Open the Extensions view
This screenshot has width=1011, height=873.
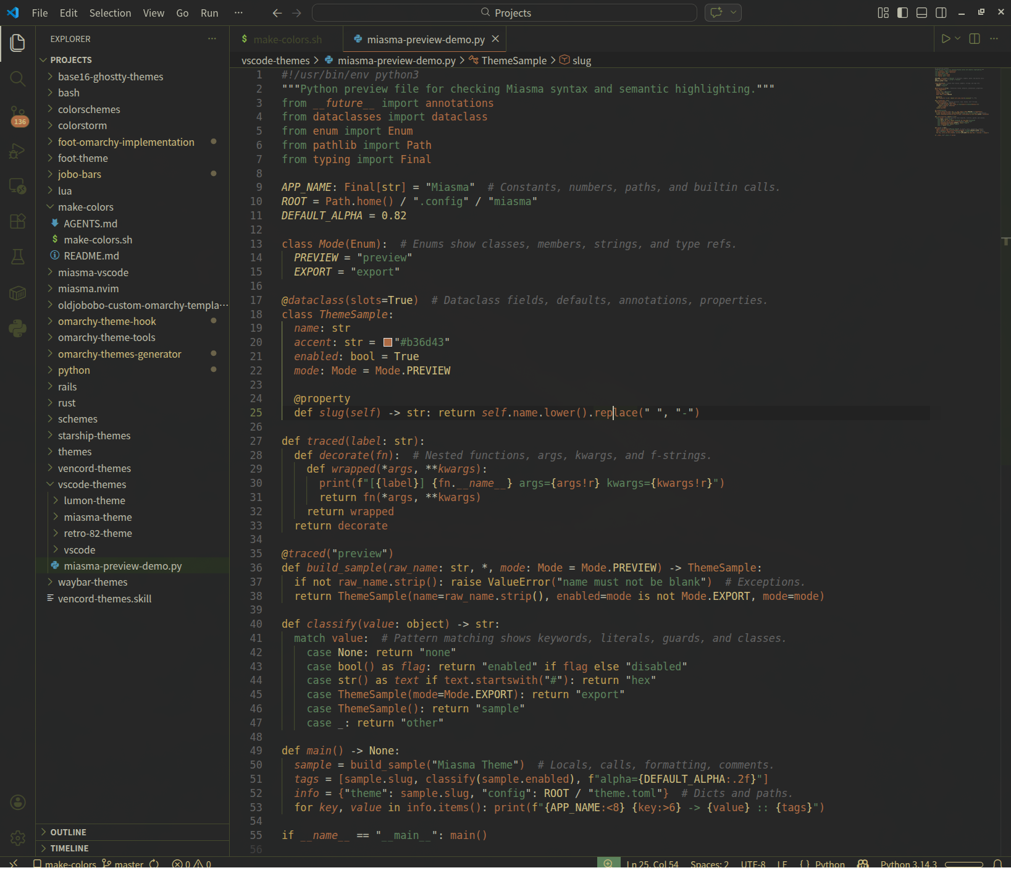[x=17, y=221]
